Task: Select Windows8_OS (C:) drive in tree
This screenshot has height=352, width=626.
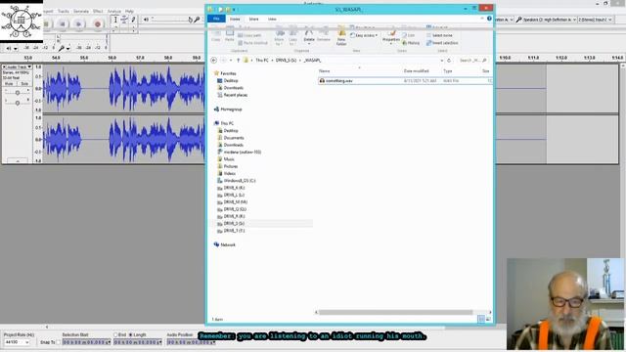Action: [x=237, y=180]
